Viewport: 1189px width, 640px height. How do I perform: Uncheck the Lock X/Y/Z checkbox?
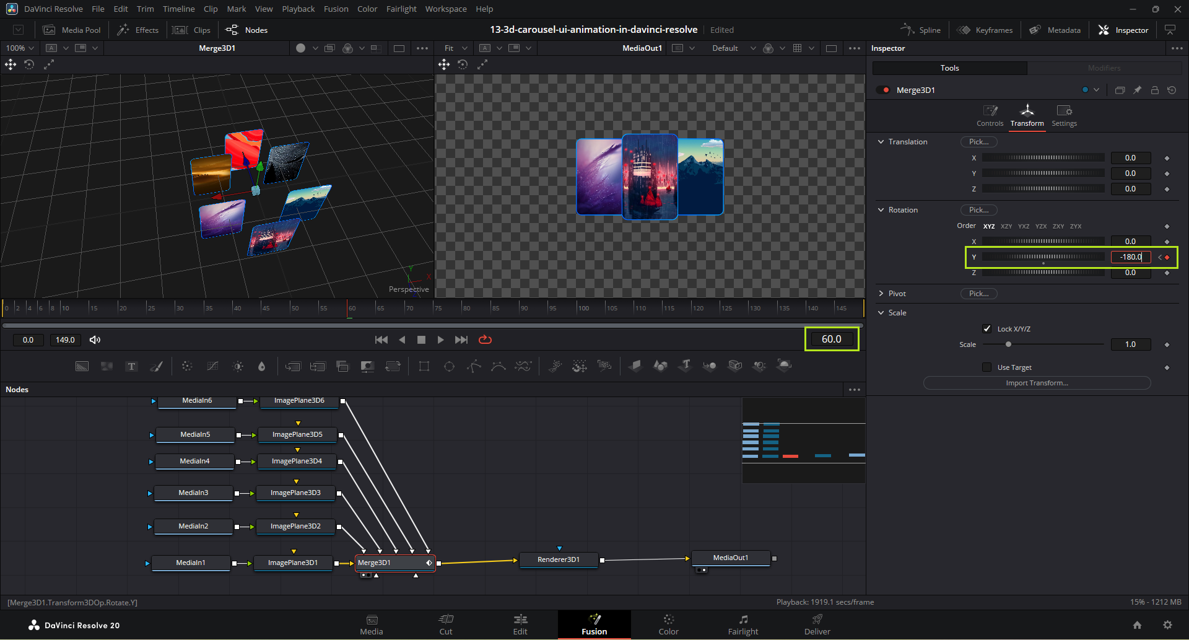click(987, 329)
